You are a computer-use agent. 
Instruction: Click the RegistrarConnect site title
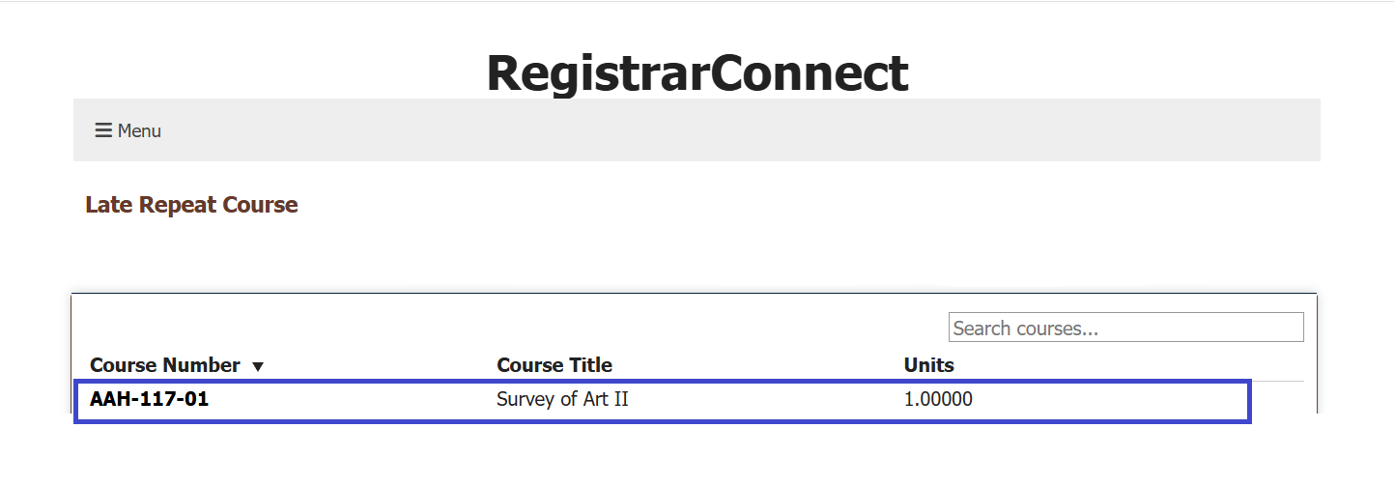(x=697, y=72)
